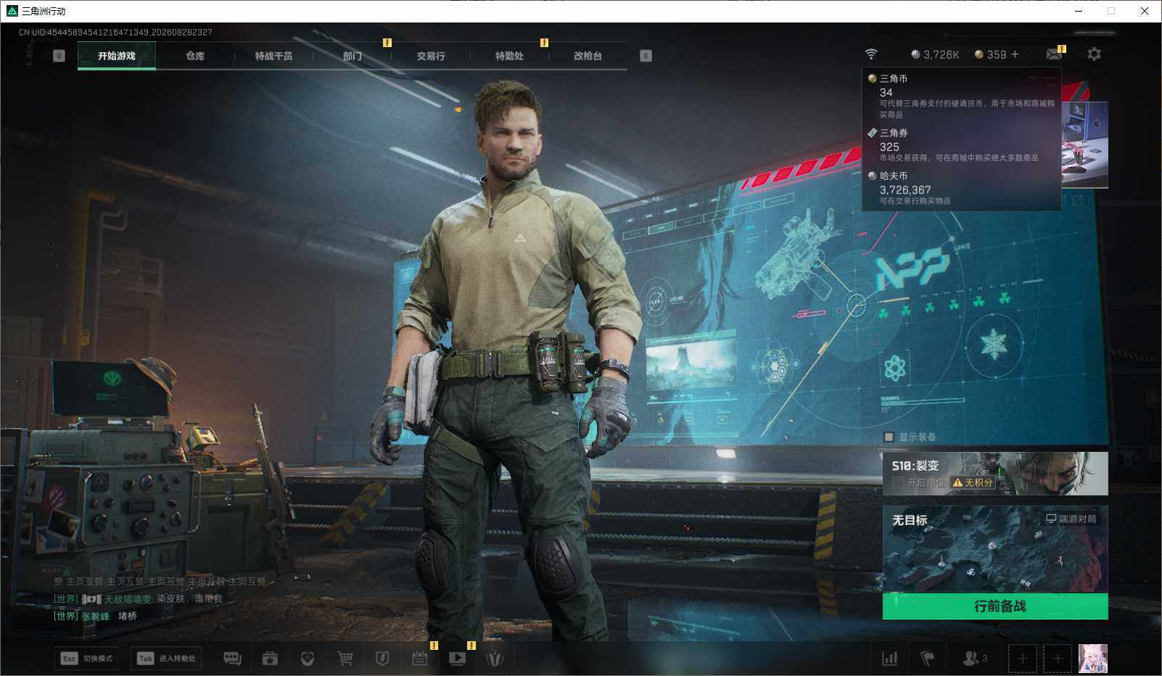
Task: Open the chat messages icon in bottom bar
Action: tap(232, 659)
